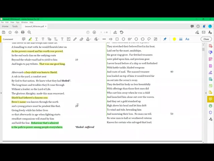Open the Help menu
214x161 pixels.
pos(31,22)
